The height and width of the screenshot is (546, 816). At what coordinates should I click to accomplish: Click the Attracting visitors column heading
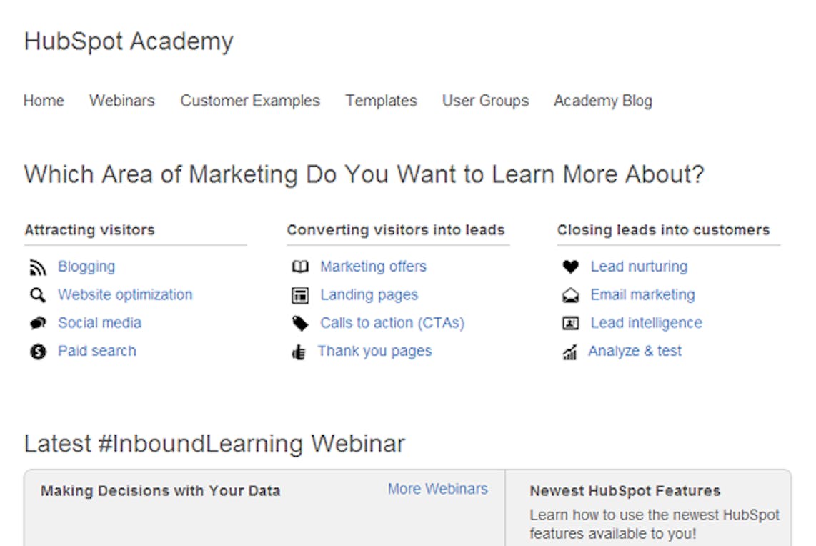click(90, 229)
